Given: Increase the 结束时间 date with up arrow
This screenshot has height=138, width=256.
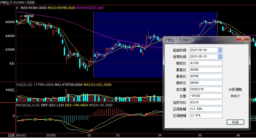Looking at the screenshot, I should click(x=220, y=55).
